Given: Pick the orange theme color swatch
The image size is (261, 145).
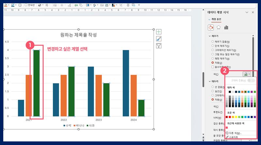Looking at the screenshot, I should click(242, 92).
